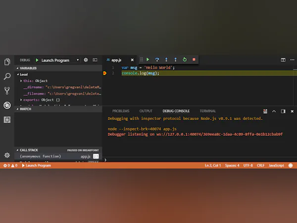
Task: Expand the this: Object variable
Action: [x=21, y=81]
